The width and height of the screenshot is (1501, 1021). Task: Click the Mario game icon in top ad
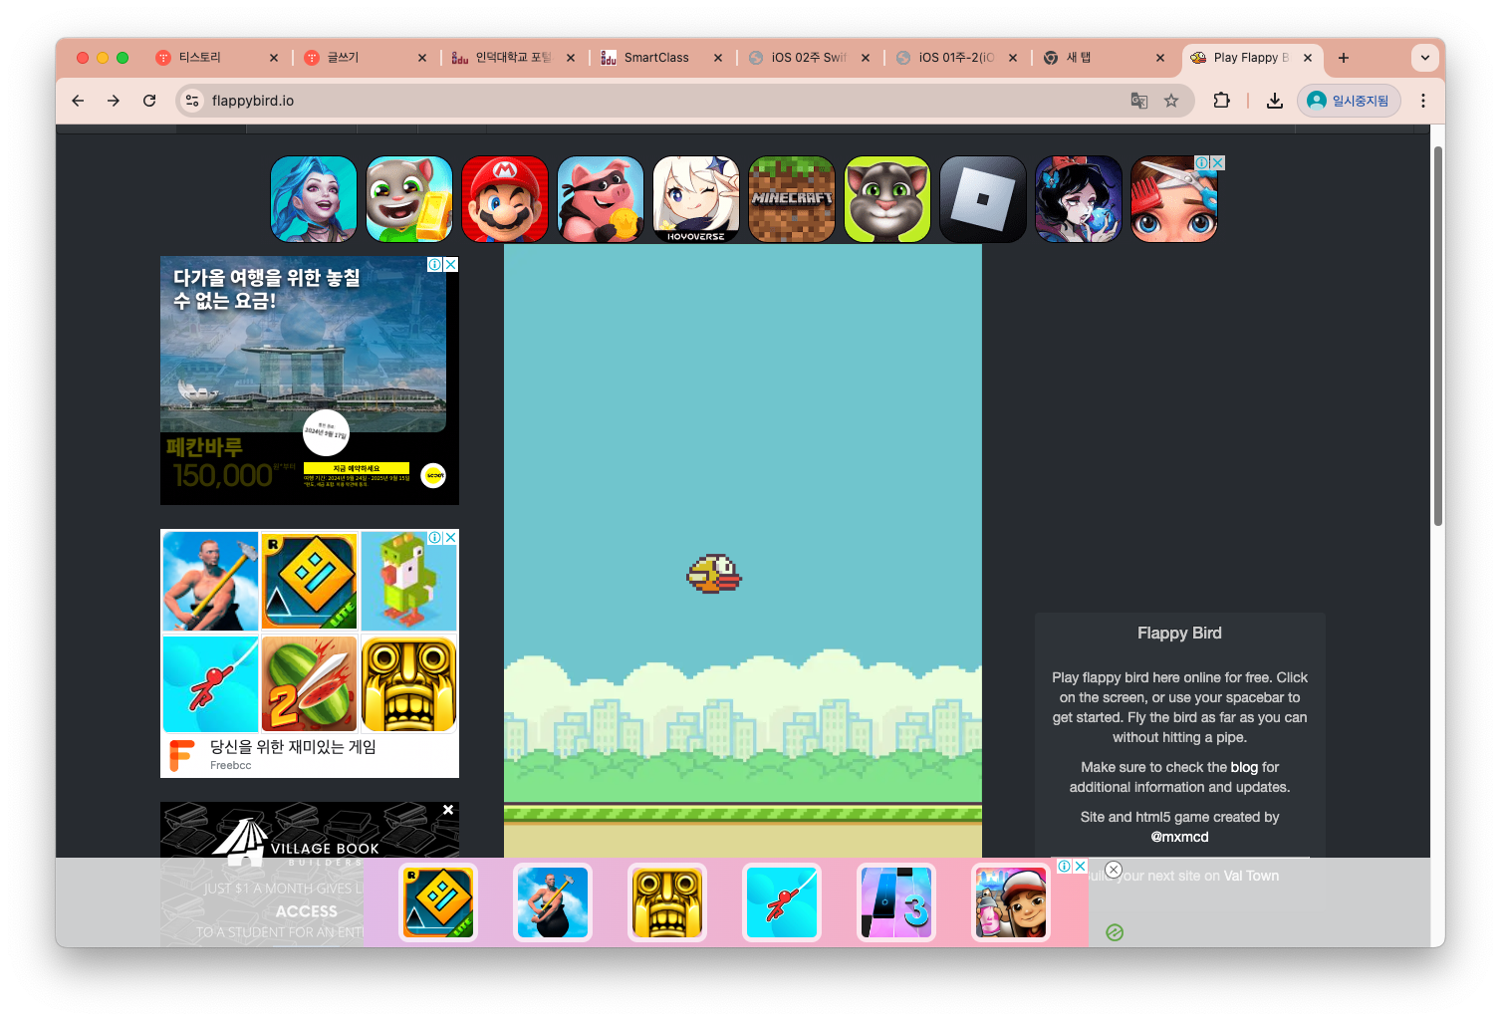[505, 199]
